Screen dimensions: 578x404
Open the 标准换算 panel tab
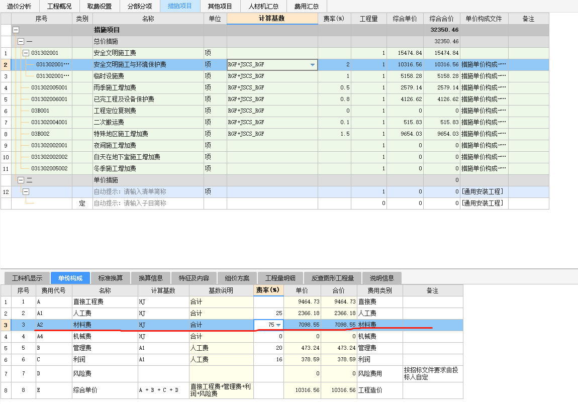pyautogui.click(x=111, y=278)
